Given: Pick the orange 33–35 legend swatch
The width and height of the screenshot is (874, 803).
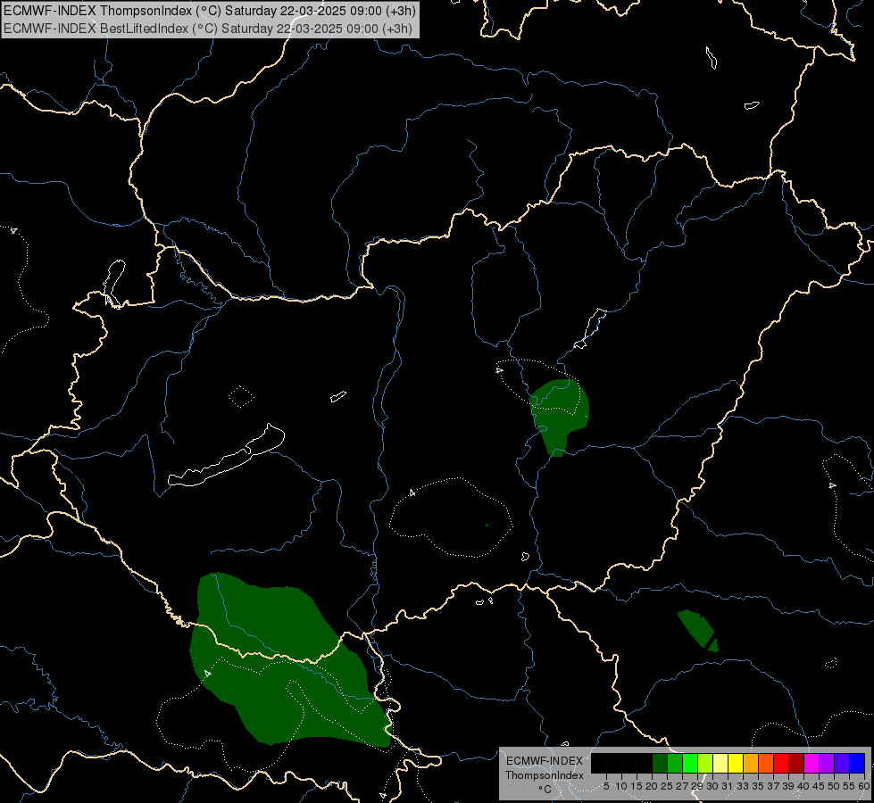Looking at the screenshot, I should point(751,763).
